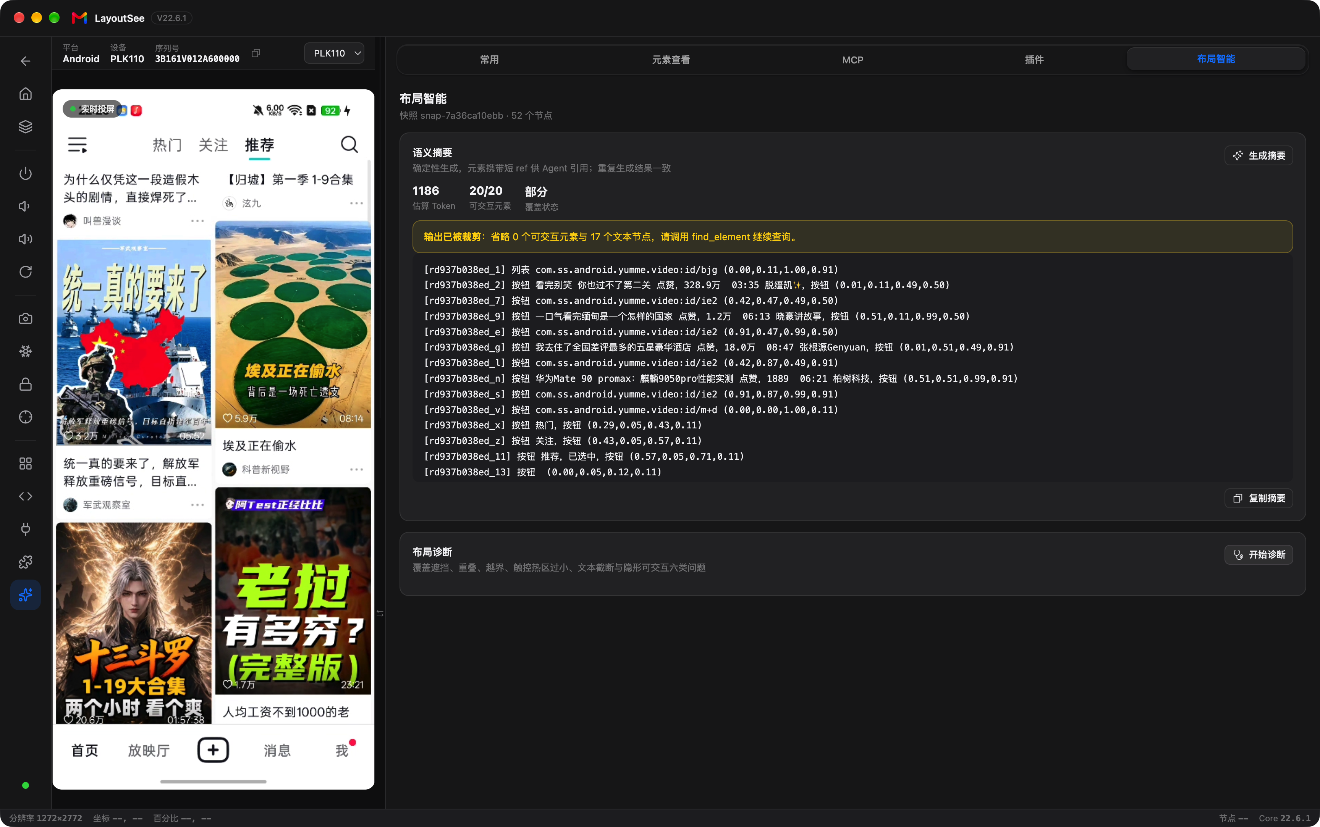Viewport: 1320px width, 827px height.
Task: Click the panel swap arrows on the divider
Action: [380, 613]
